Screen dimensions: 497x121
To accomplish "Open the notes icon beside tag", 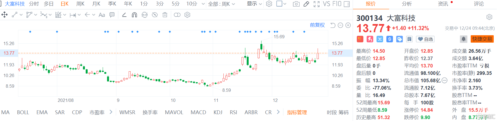I will coord(409,39).
